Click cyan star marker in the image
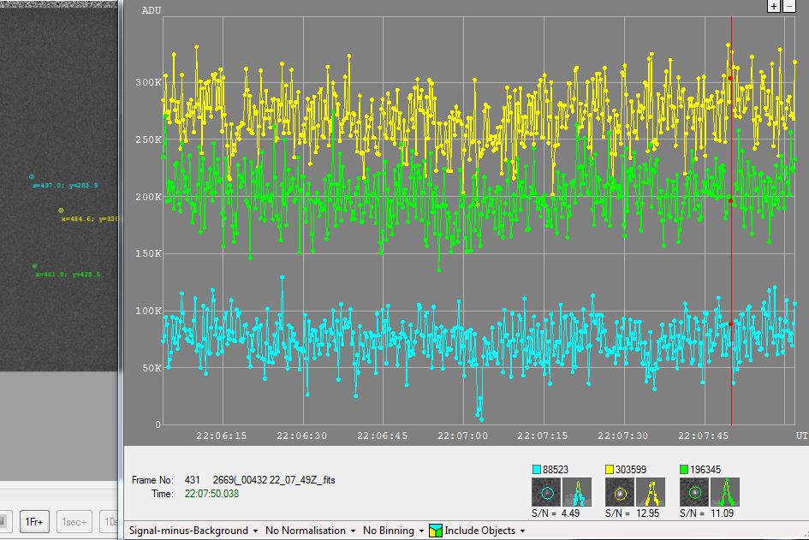The image size is (809, 540). pyautogui.click(x=33, y=177)
